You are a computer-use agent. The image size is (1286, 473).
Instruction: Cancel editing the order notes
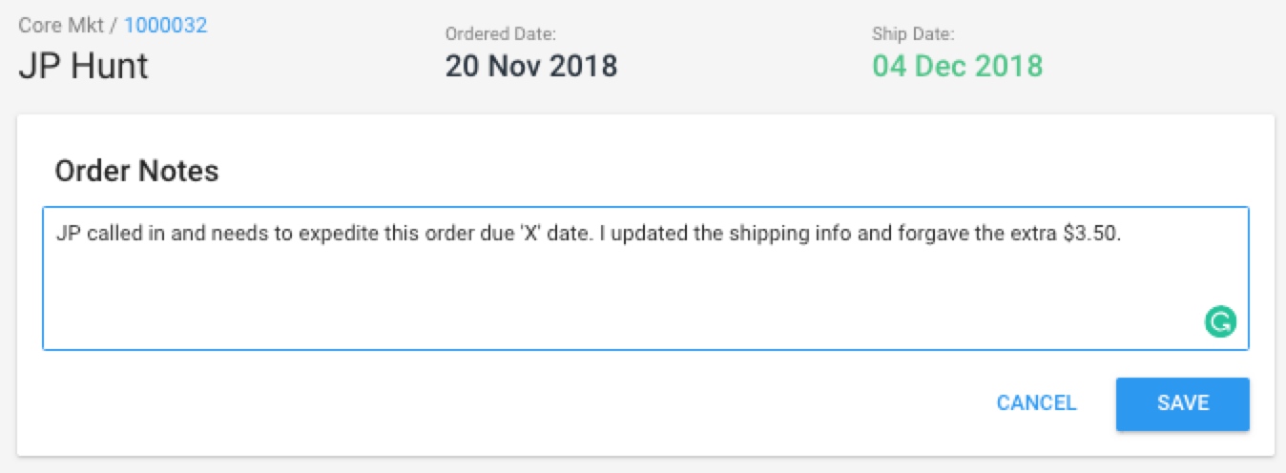(x=1036, y=403)
